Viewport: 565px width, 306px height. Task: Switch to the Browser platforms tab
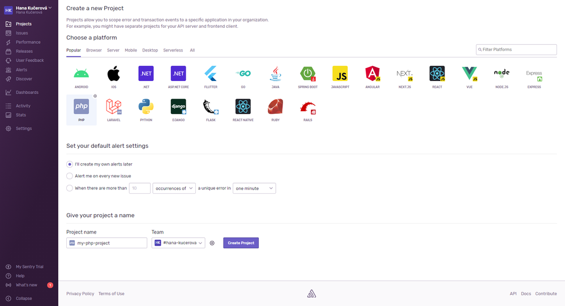pyautogui.click(x=94, y=50)
